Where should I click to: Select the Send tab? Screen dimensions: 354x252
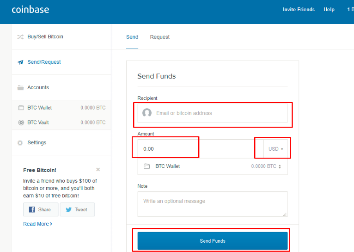[132, 37]
